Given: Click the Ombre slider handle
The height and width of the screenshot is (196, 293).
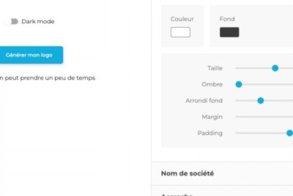Looking at the screenshot, I should [x=239, y=84].
